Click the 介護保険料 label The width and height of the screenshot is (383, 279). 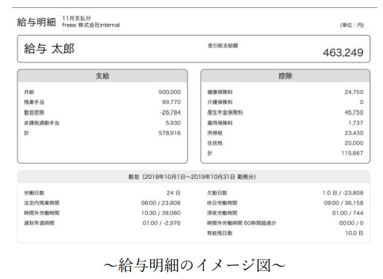coord(220,102)
